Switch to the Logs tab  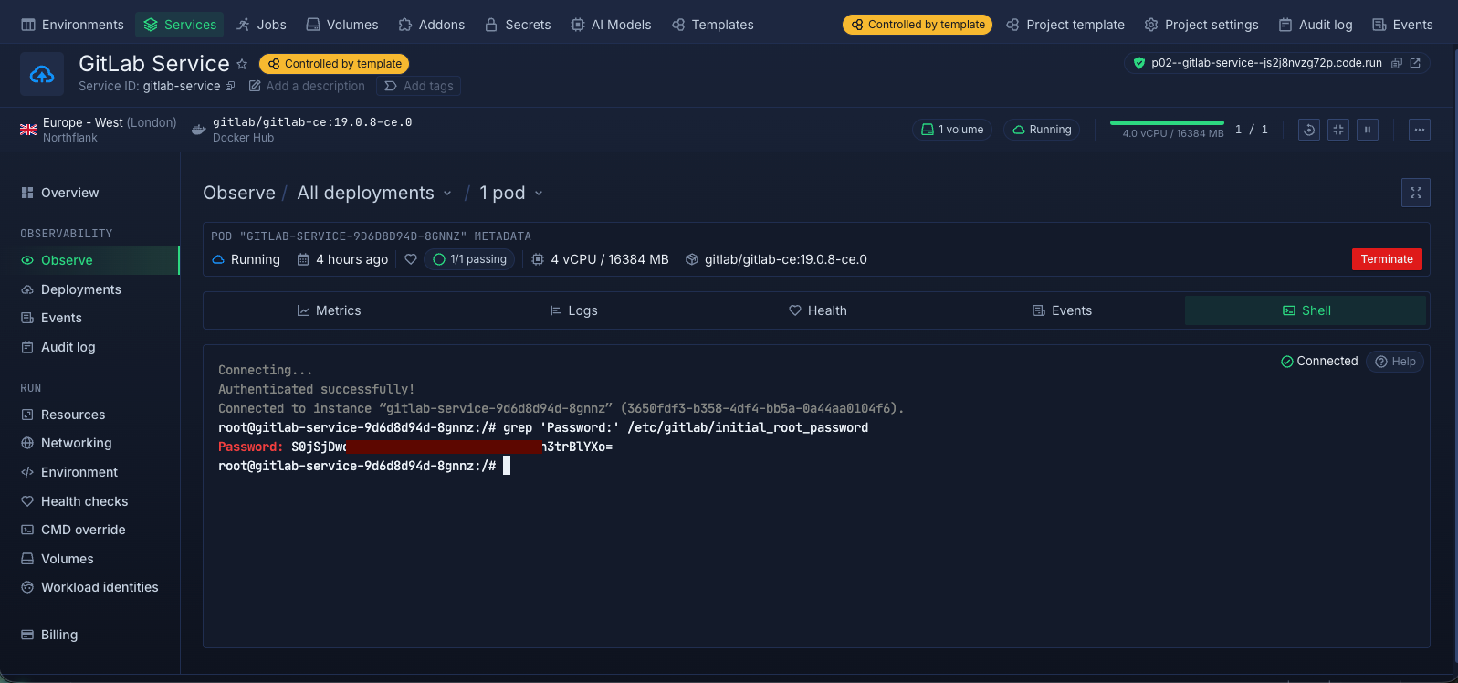pyautogui.click(x=573, y=310)
